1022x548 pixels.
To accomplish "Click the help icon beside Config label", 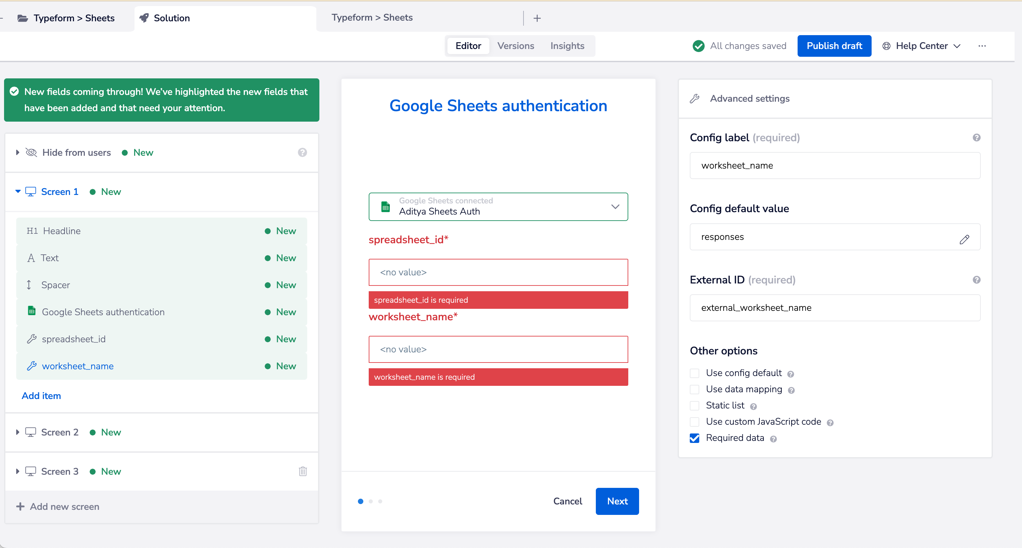I will (976, 138).
